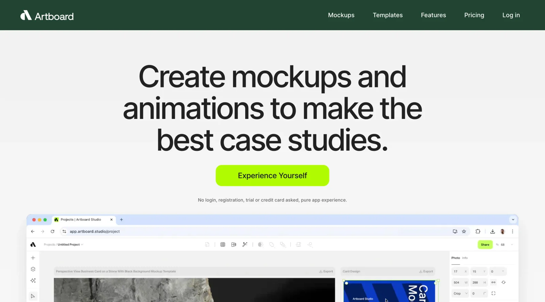Click the Experience Yourself button

pyautogui.click(x=272, y=176)
